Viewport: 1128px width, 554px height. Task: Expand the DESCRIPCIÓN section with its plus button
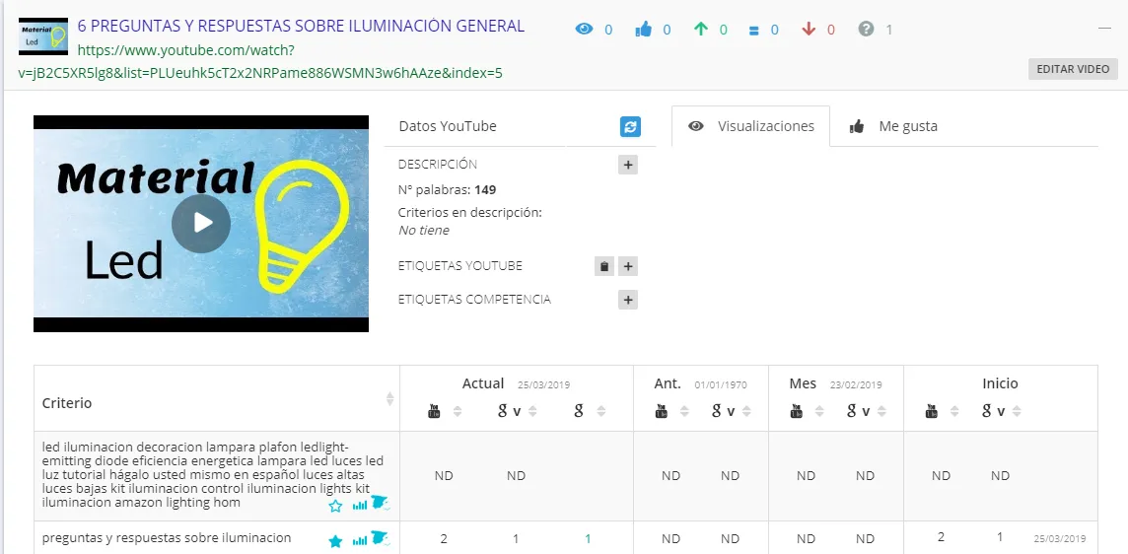tap(628, 165)
